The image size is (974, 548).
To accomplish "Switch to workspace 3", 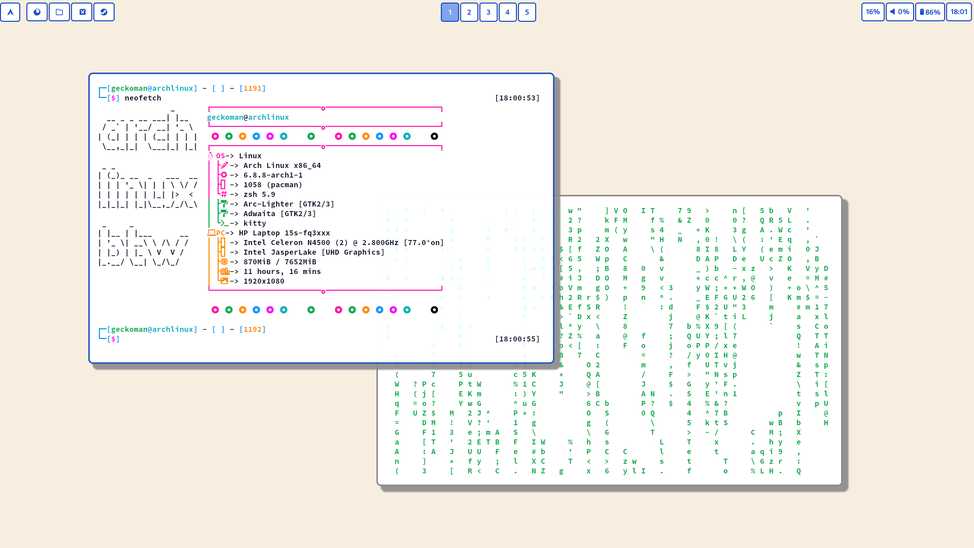I will (x=489, y=12).
